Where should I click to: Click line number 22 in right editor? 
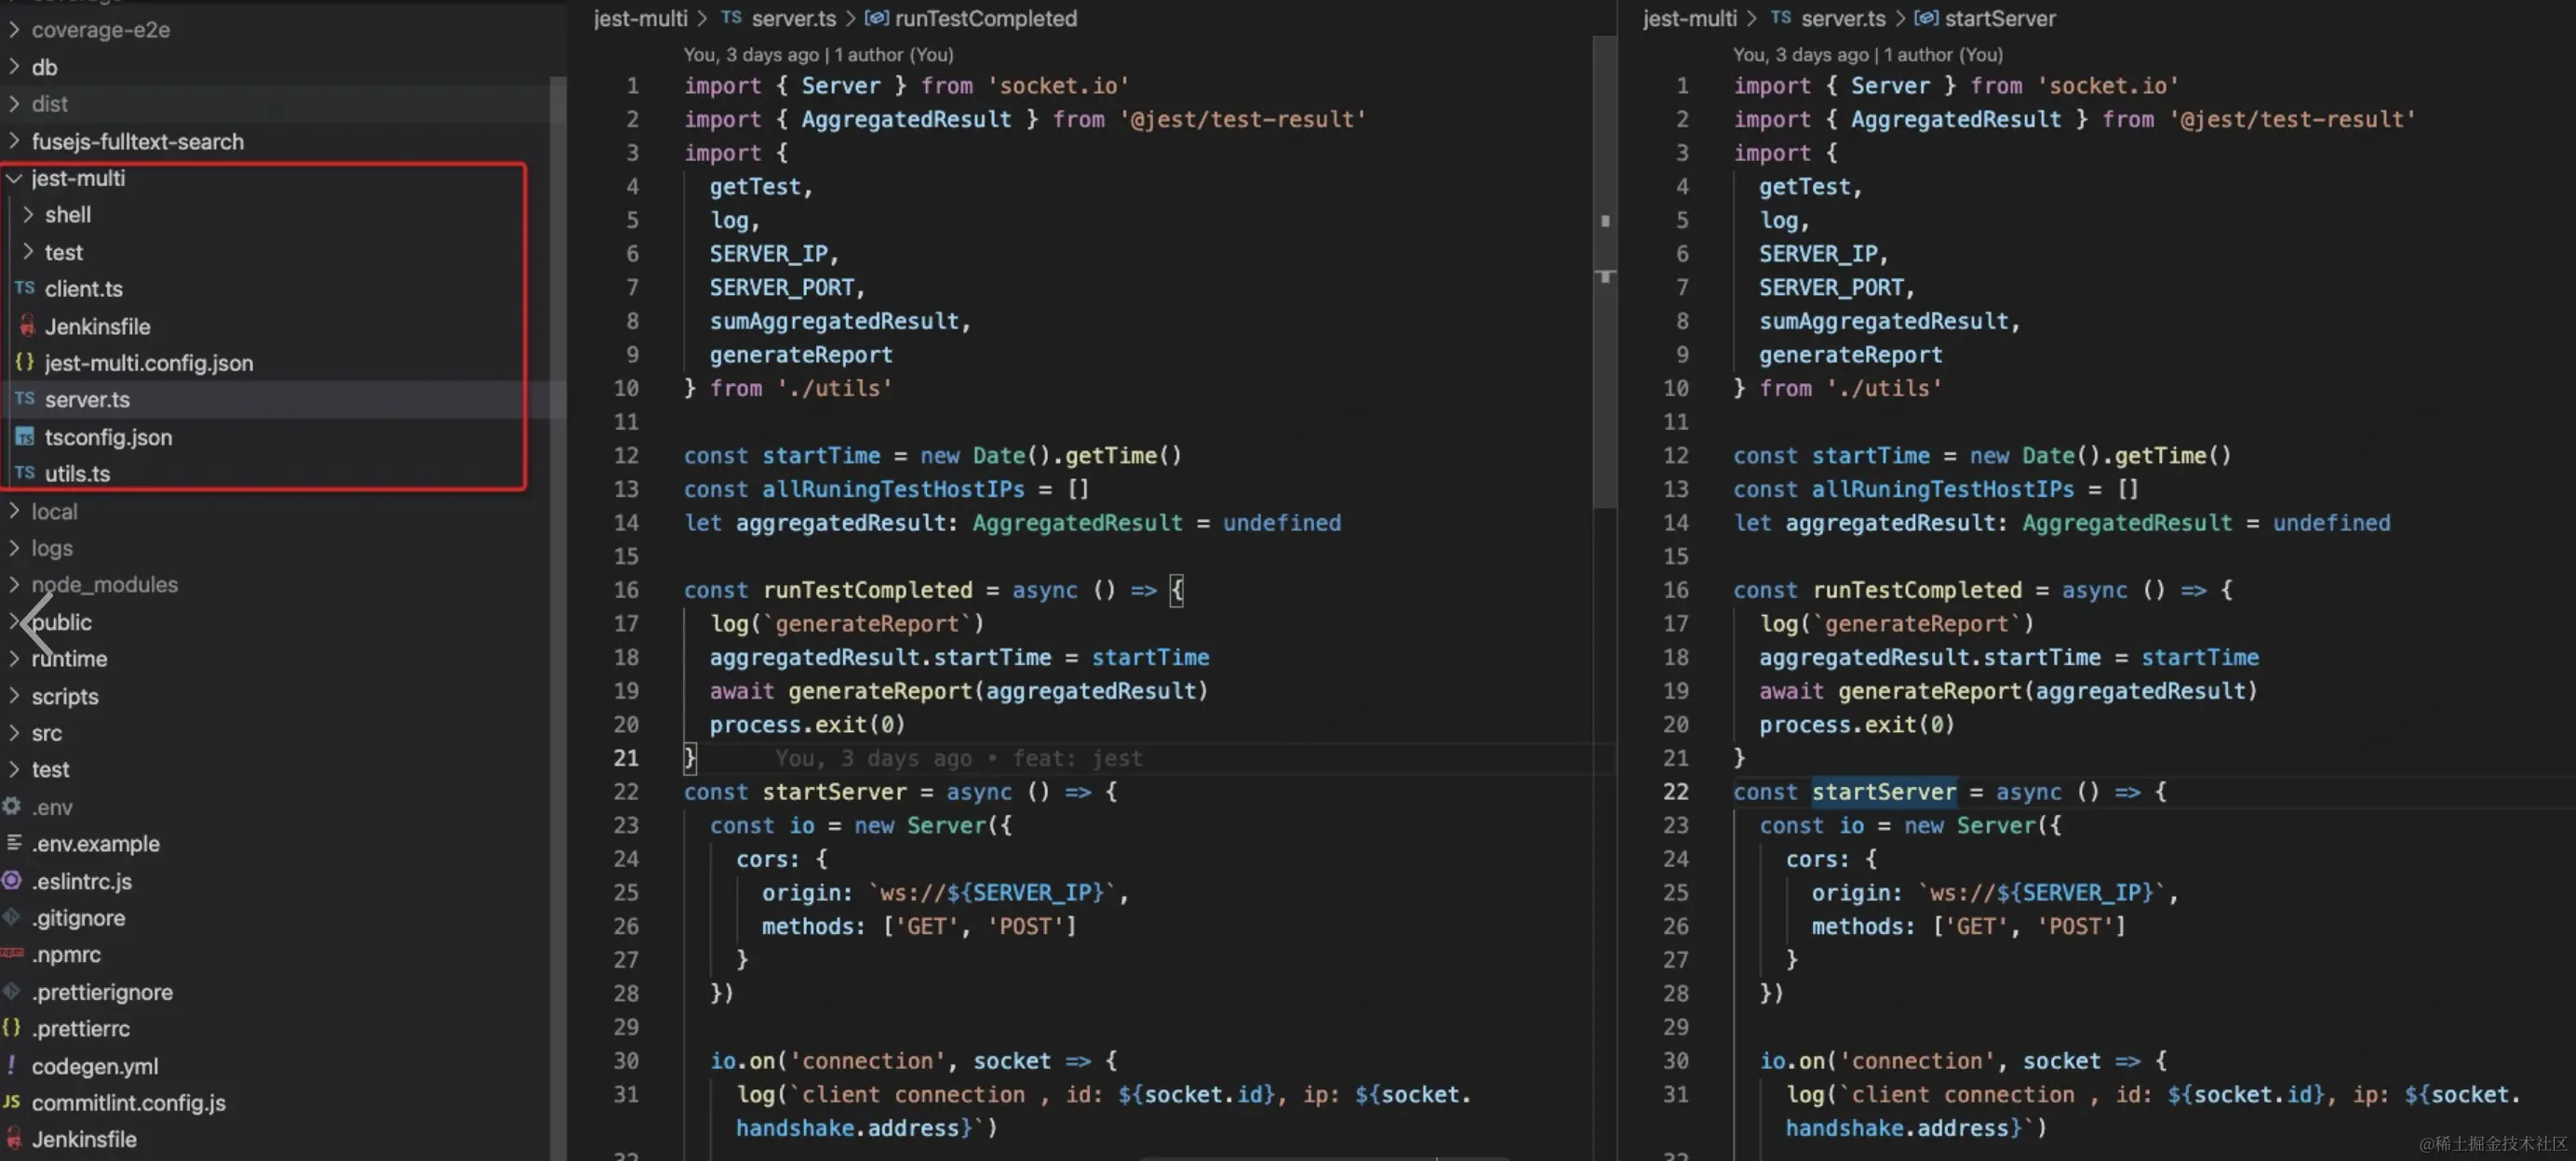pos(1676,791)
